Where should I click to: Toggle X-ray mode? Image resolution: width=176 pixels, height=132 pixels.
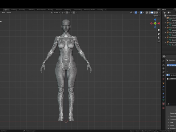tap(147, 12)
